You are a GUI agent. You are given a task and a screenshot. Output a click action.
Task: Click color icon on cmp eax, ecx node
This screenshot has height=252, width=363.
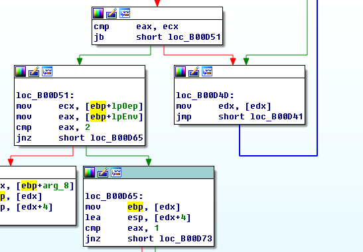pos(98,13)
